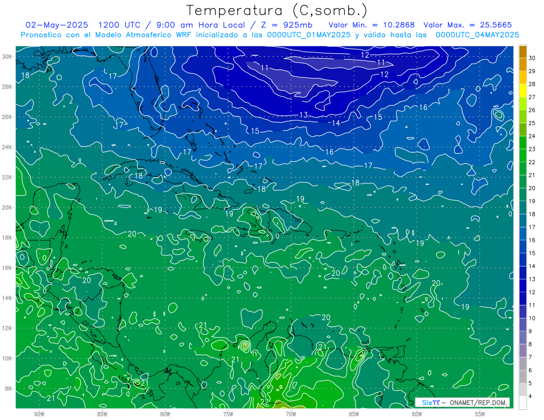The width and height of the screenshot is (544, 420).
Task: Select the legend color swatch labeled 20
Action: pos(523,182)
